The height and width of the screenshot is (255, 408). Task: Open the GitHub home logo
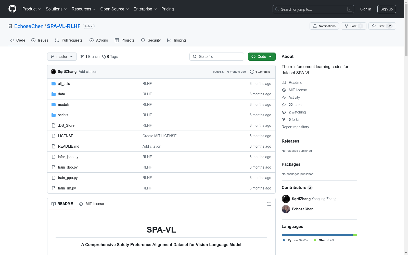pyautogui.click(x=12, y=9)
